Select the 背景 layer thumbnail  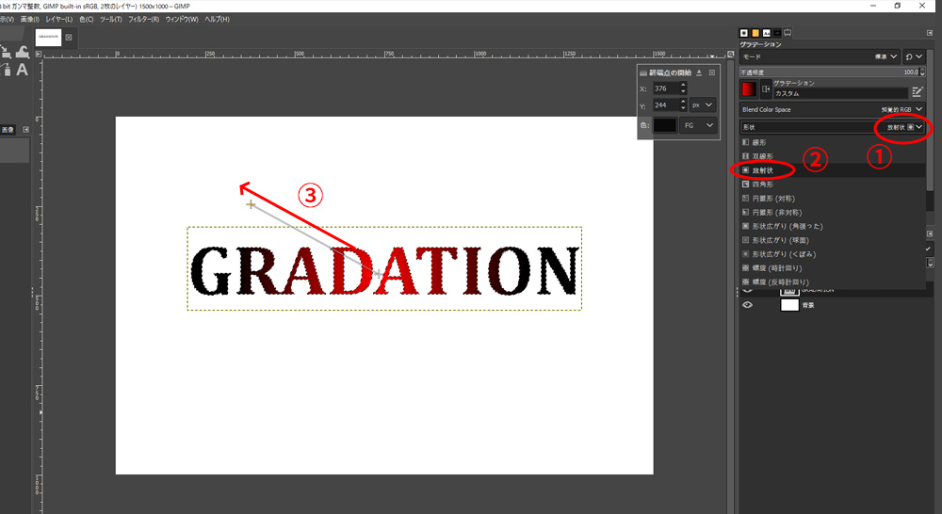[789, 305]
